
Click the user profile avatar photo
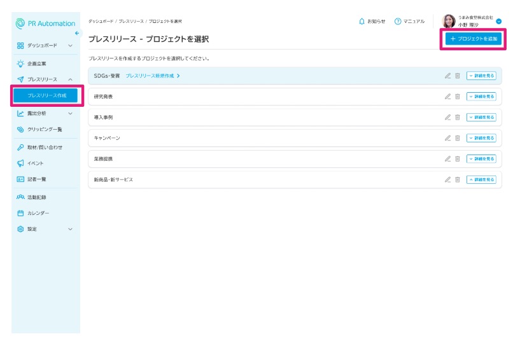click(x=449, y=21)
